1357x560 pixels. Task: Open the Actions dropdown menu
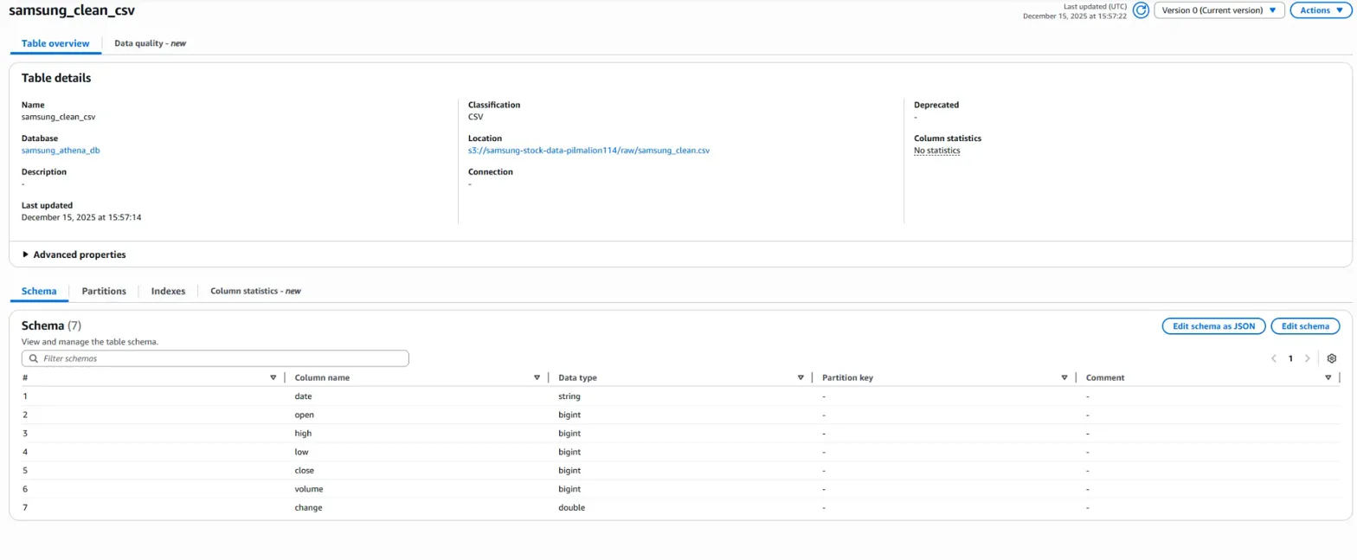click(1320, 10)
